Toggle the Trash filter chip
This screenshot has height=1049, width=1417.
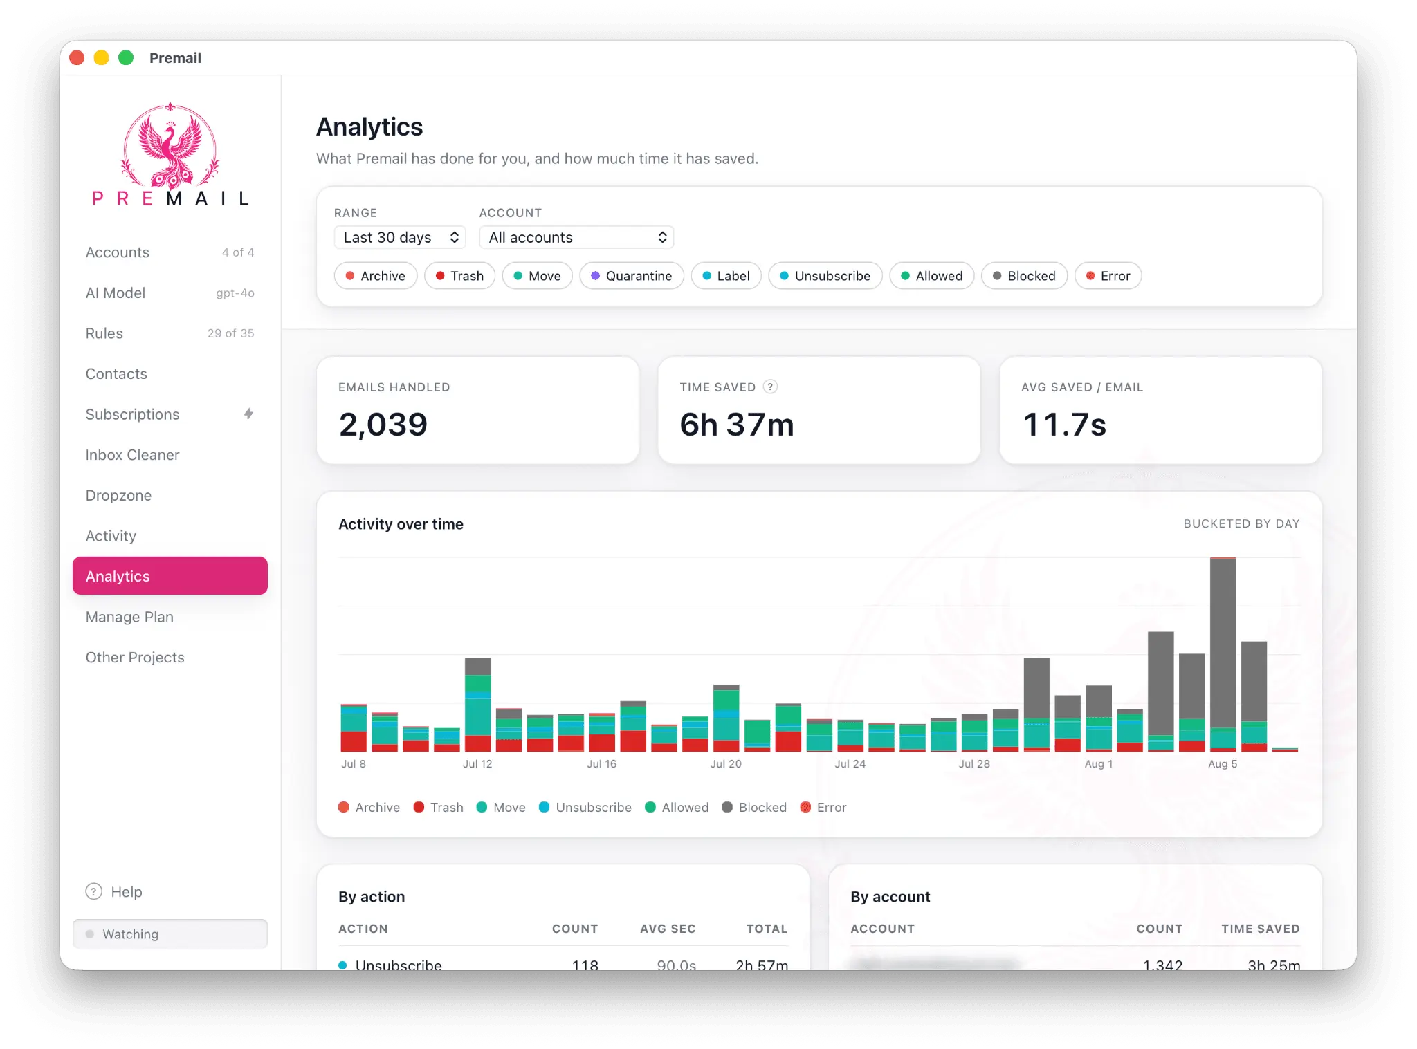tap(459, 276)
